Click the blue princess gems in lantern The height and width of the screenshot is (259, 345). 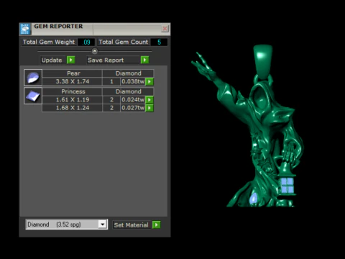[x=287, y=186]
